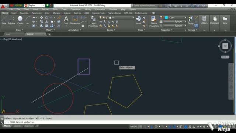Click the Mirror tool in Modify panel
Screen dimensions: 236x133
[47, 22]
